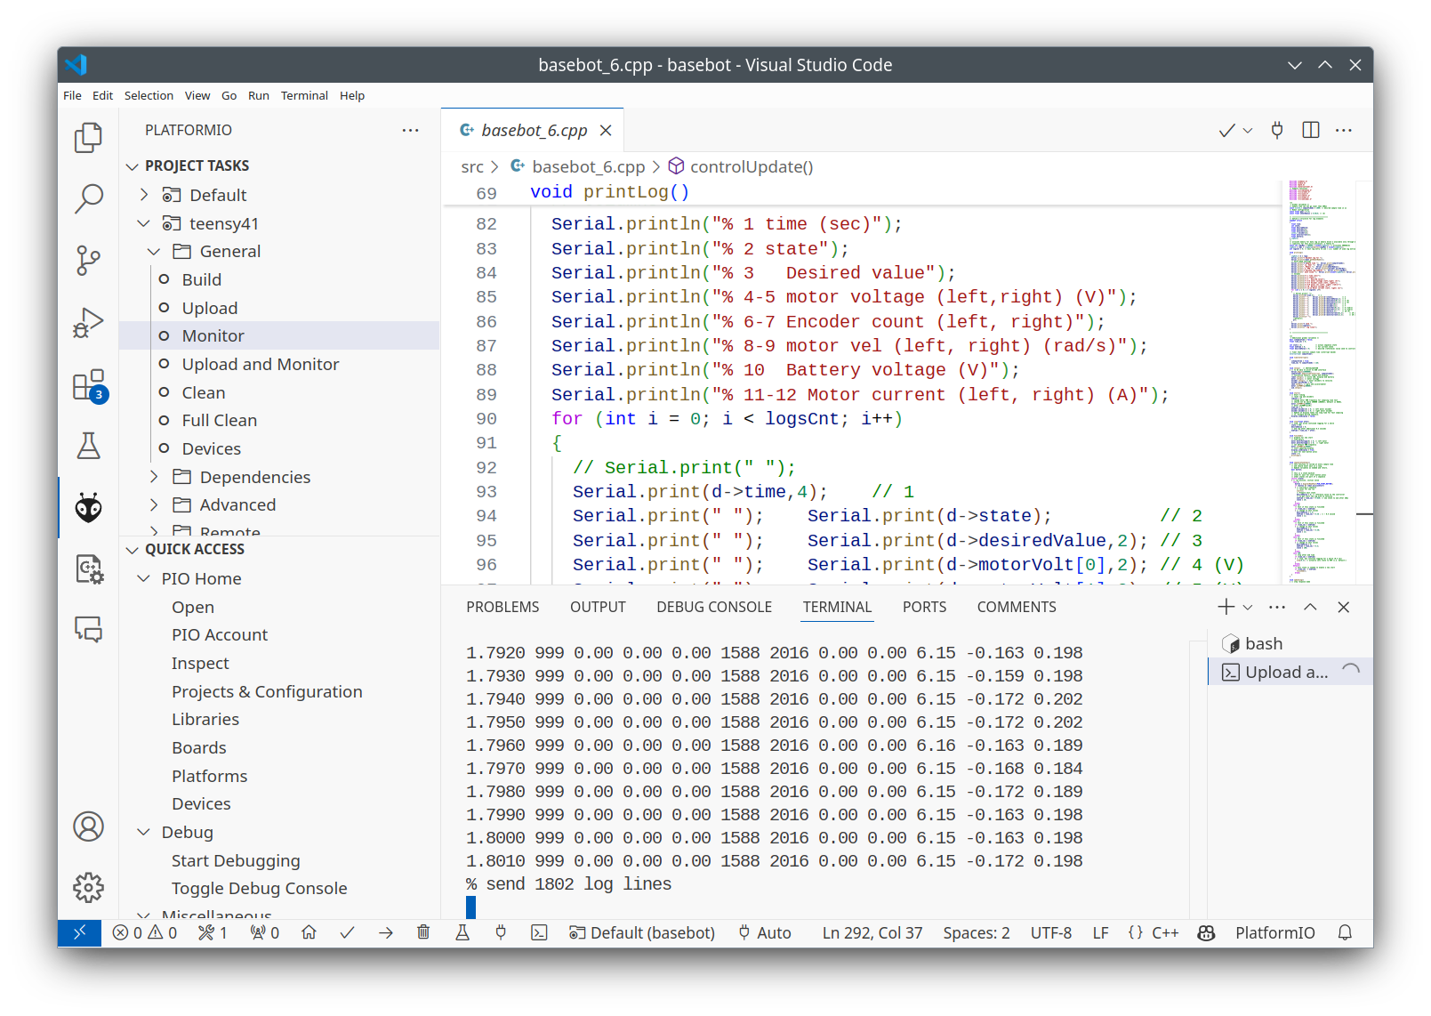
Task: Click the Testing flask icon in activity bar
Action: [x=88, y=446]
